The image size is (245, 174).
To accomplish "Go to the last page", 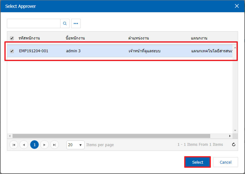I will point(55,145).
